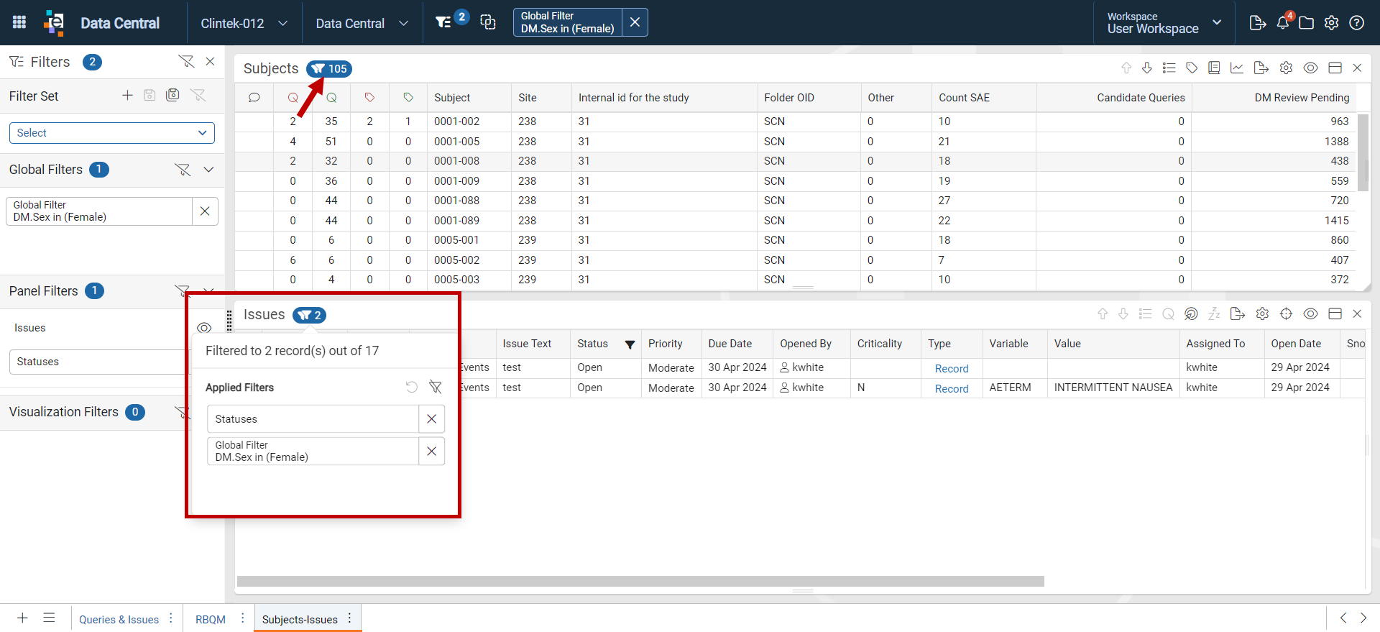Toggle eye visibility icon in Subjects panel
This screenshot has height=632, width=1380.
tap(1310, 68)
